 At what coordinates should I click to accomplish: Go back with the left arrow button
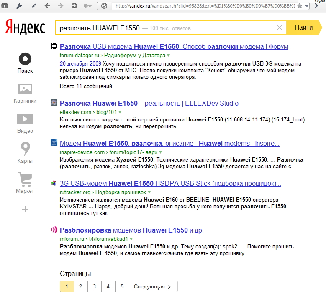[47, 6]
